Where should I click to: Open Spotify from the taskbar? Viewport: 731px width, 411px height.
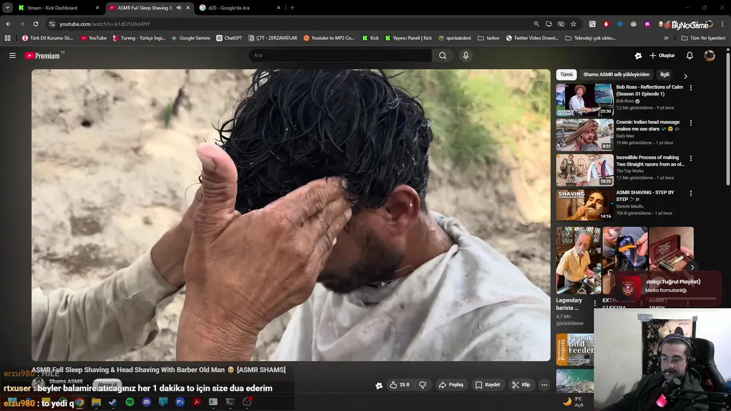point(130,402)
